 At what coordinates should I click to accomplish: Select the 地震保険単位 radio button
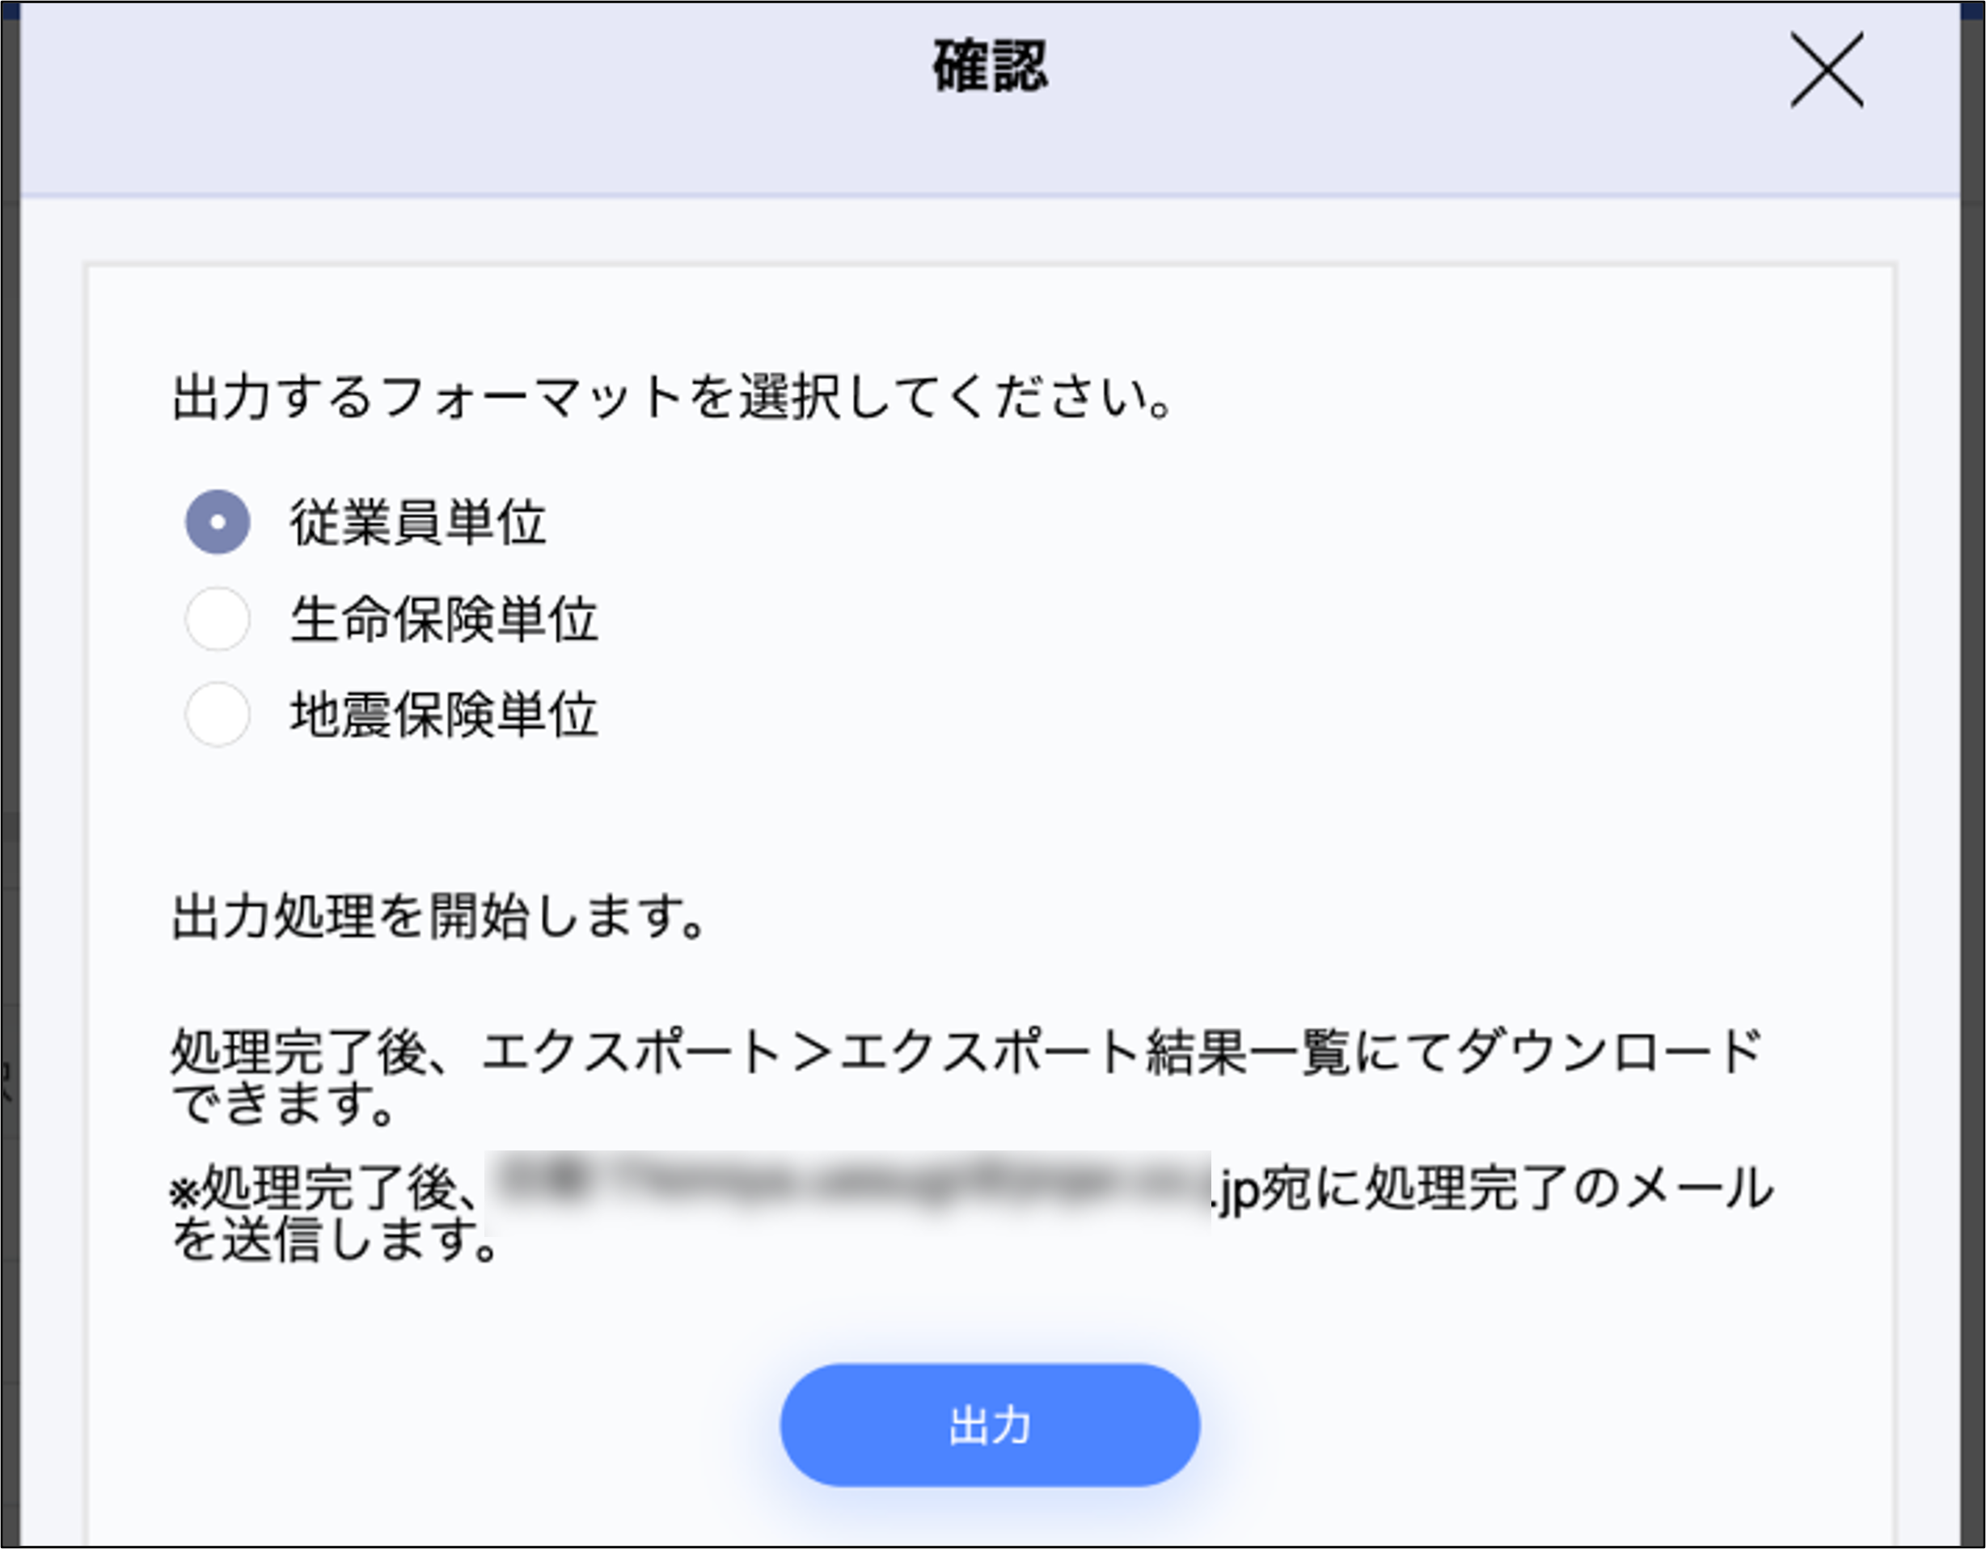click(218, 715)
